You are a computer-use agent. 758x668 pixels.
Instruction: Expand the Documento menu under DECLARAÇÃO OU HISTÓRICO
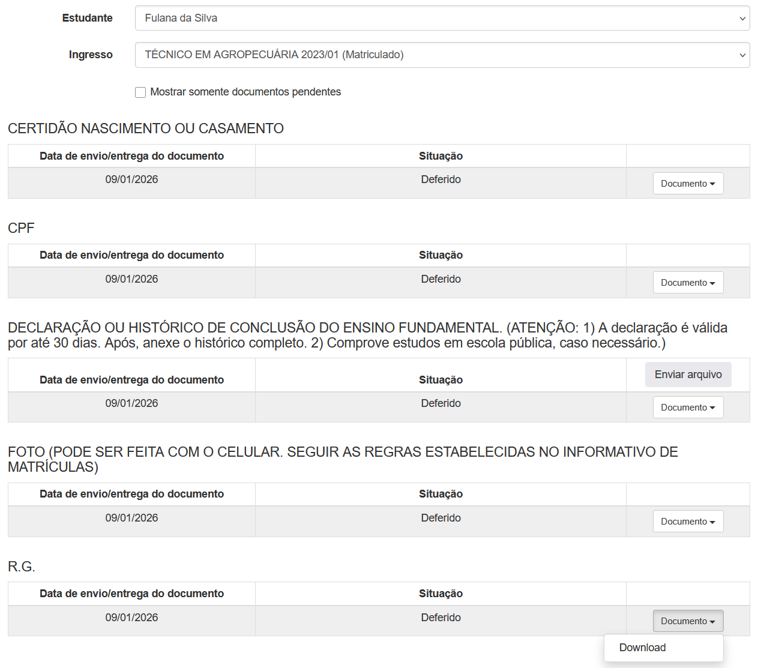pyautogui.click(x=688, y=407)
